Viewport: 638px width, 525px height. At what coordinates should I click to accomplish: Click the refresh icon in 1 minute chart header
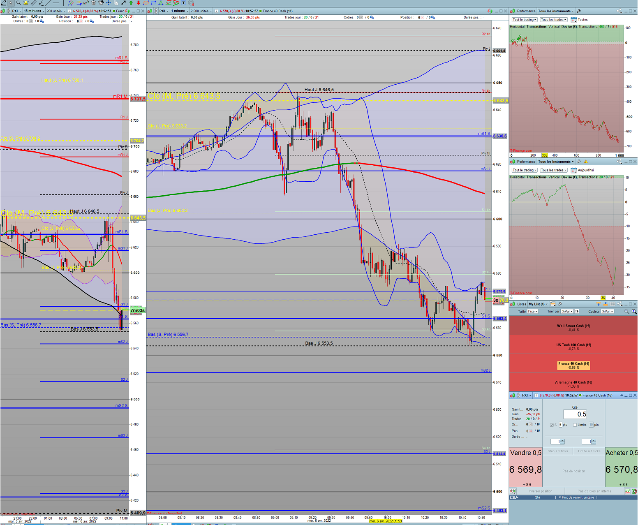[x=490, y=11]
